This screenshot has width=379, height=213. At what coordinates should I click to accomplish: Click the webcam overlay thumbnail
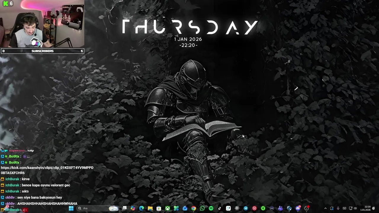pos(42,24)
